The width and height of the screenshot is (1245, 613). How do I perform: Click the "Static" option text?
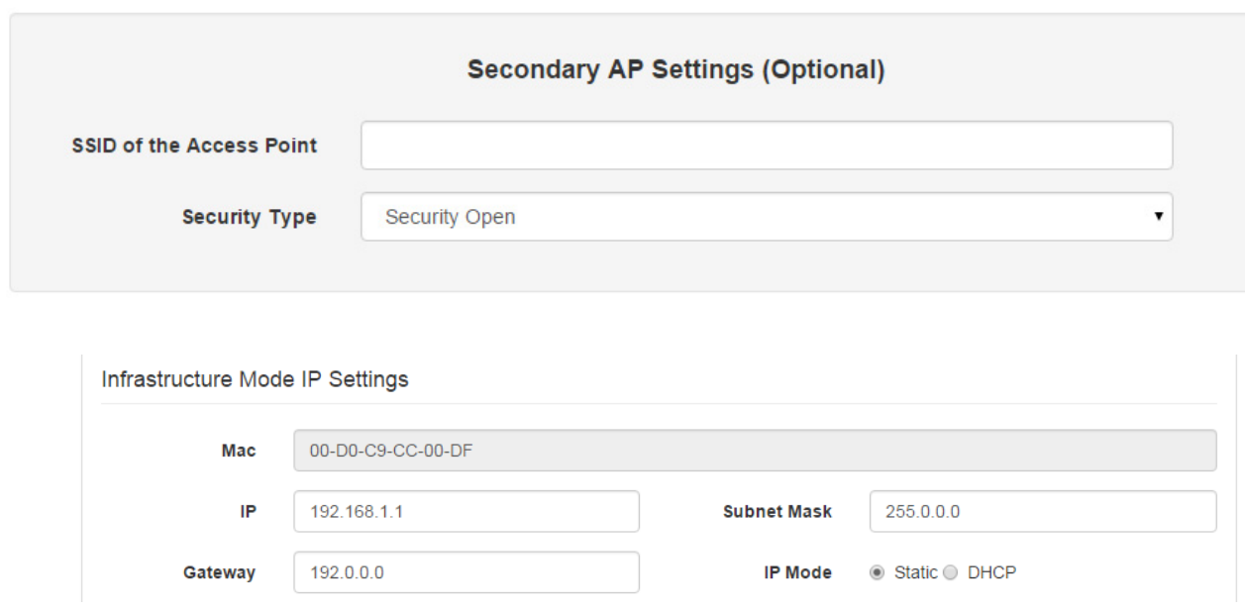coord(915,572)
